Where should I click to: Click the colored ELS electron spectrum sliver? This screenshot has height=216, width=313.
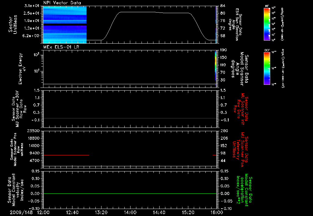(215, 68)
